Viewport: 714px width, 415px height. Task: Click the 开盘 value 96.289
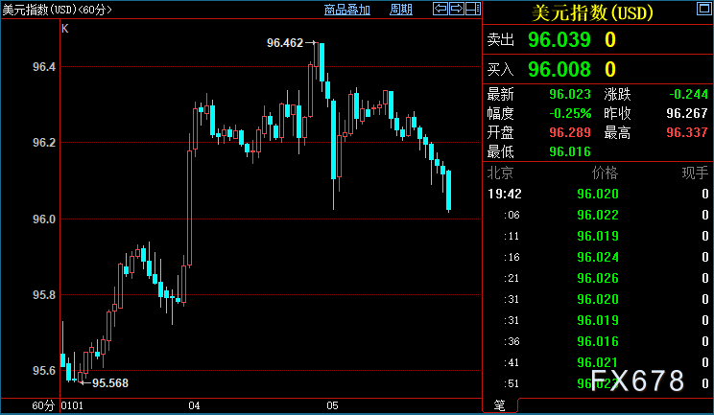570,132
